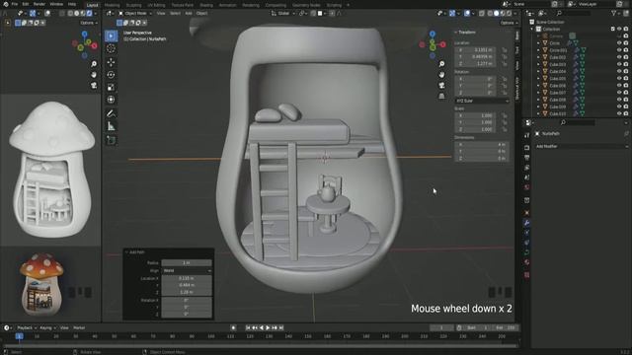The height and width of the screenshot is (355, 632).
Task: Hide Cube.002 via eye icon
Action: click(x=619, y=57)
